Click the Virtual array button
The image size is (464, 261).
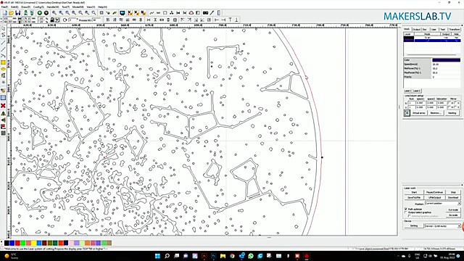419,113
